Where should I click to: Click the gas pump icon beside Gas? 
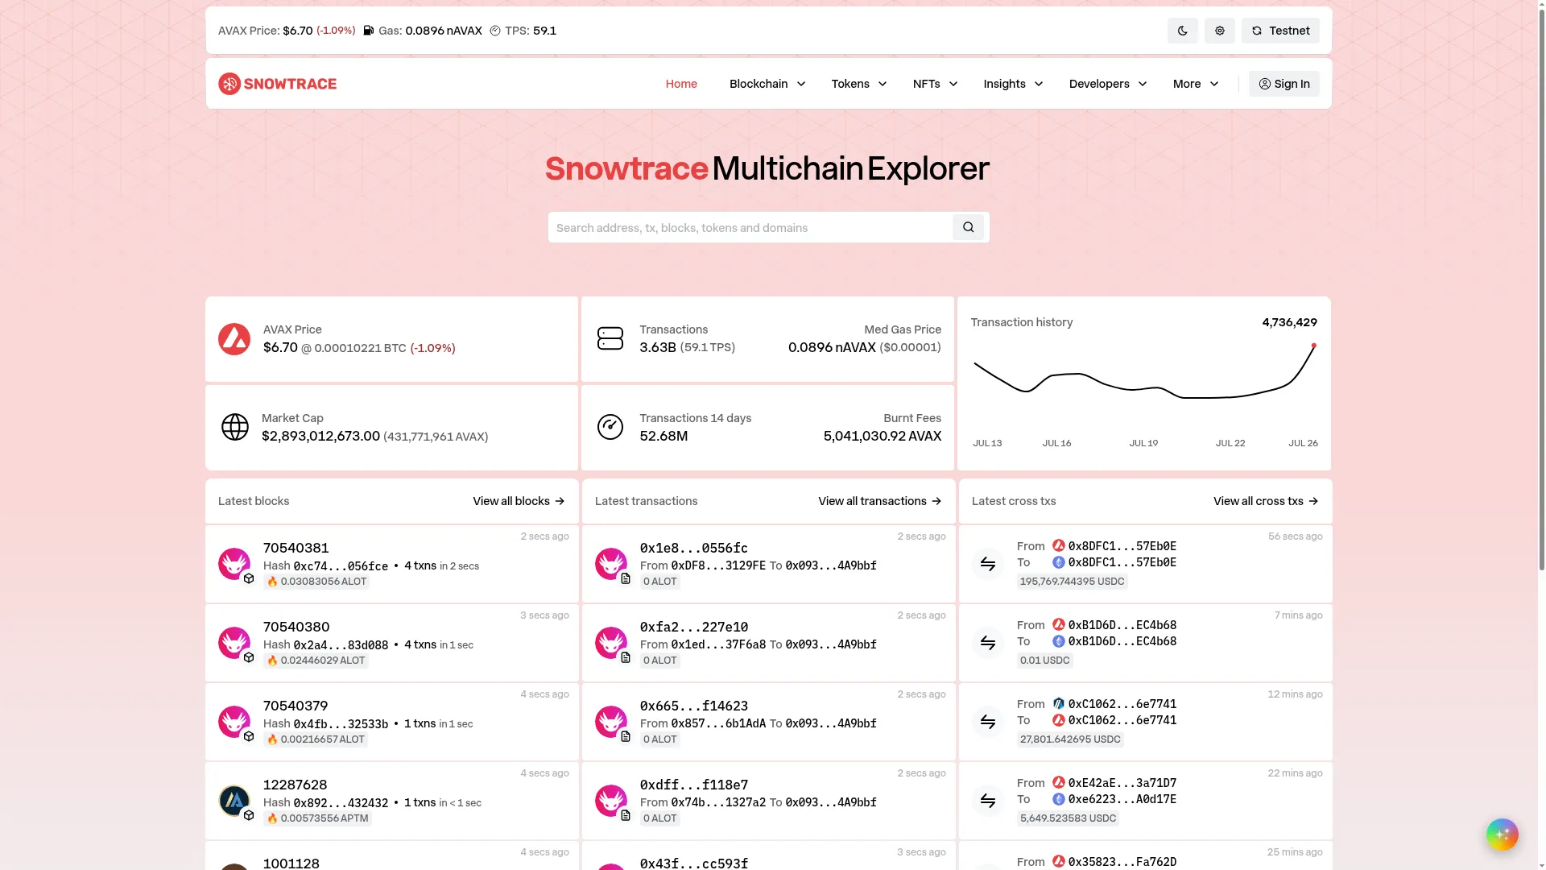click(x=369, y=31)
